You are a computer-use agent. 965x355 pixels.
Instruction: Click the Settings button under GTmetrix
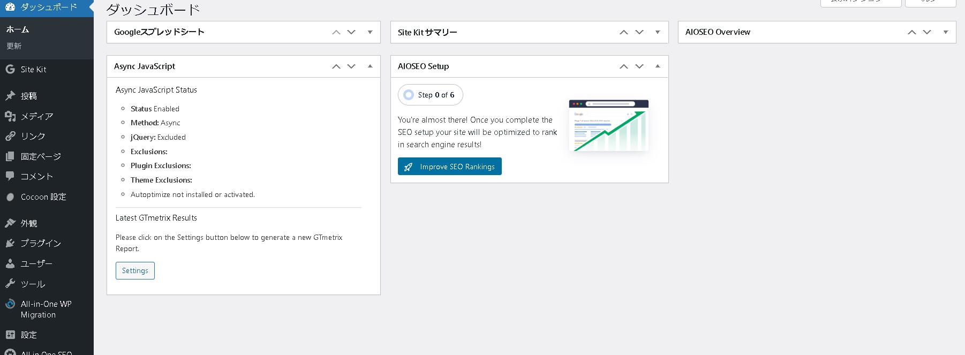point(135,270)
